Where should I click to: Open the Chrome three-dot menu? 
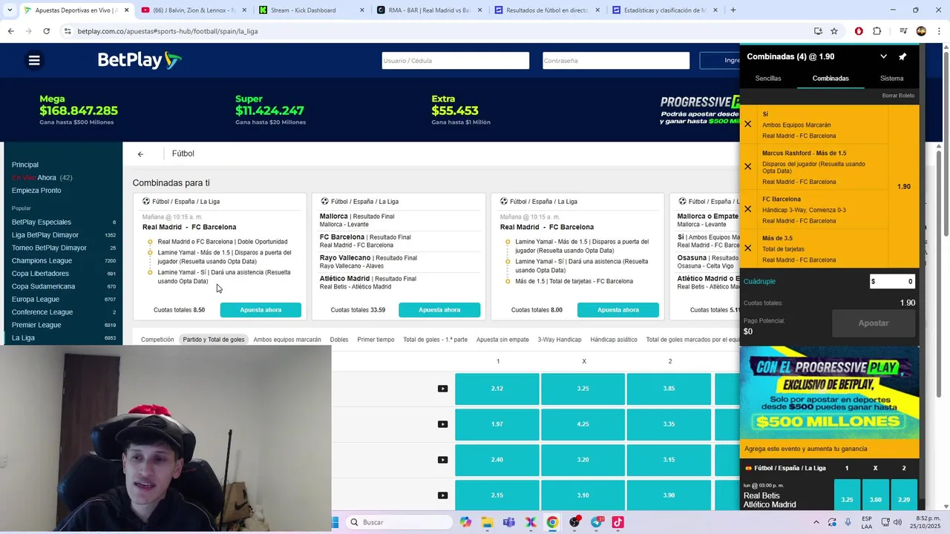pyautogui.click(x=940, y=31)
